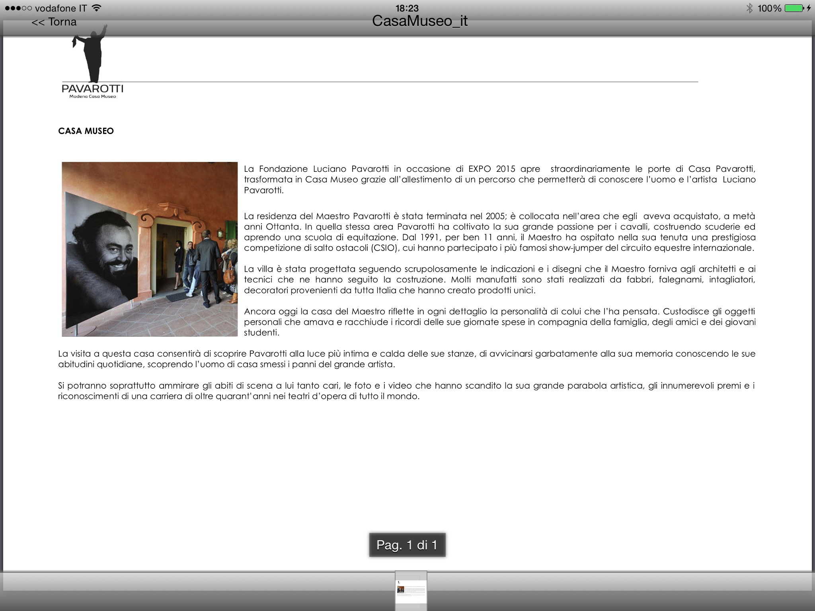The image size is (815, 611).
Task: Tap the Pavarotti Modena Casa Museo logo
Action: 92,62
